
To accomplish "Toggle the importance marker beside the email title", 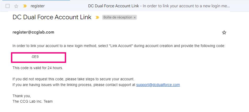I will coord(97,18).
